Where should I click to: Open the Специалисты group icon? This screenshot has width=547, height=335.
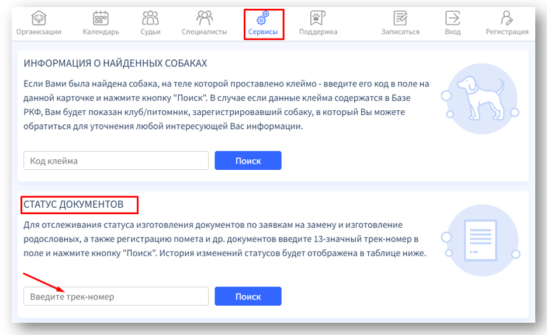tap(204, 18)
